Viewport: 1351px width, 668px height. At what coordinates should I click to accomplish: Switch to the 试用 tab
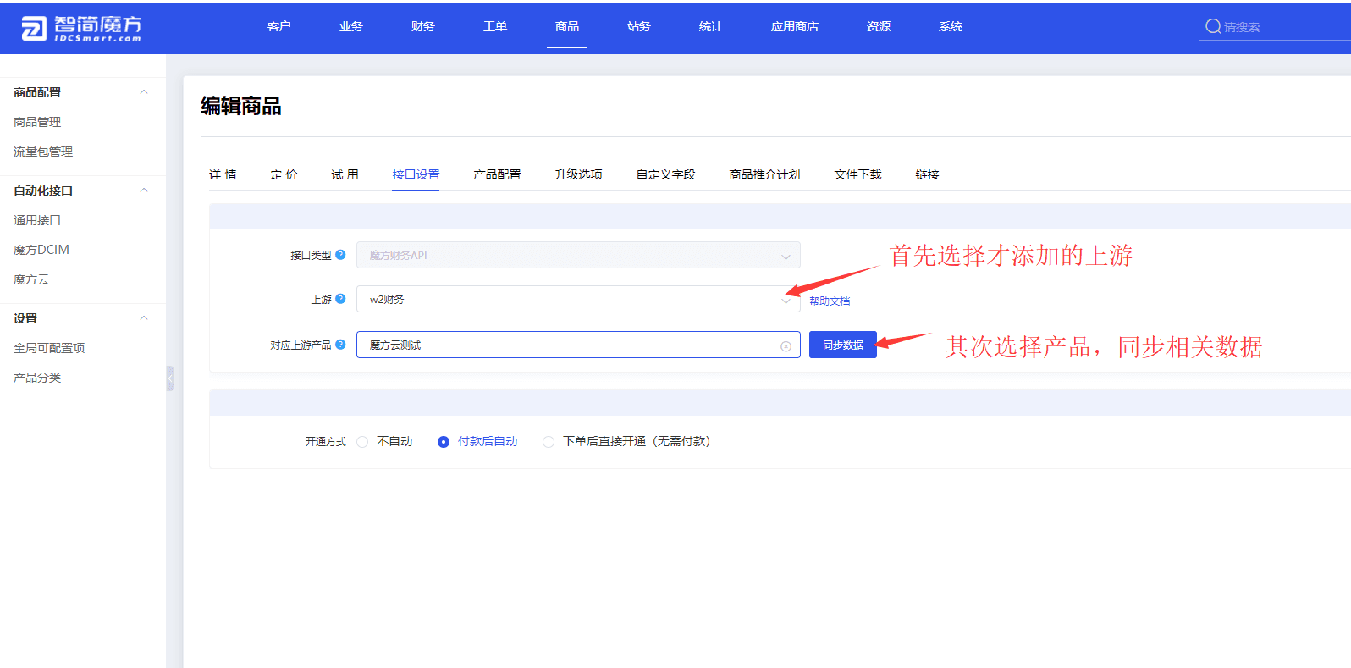(x=345, y=174)
